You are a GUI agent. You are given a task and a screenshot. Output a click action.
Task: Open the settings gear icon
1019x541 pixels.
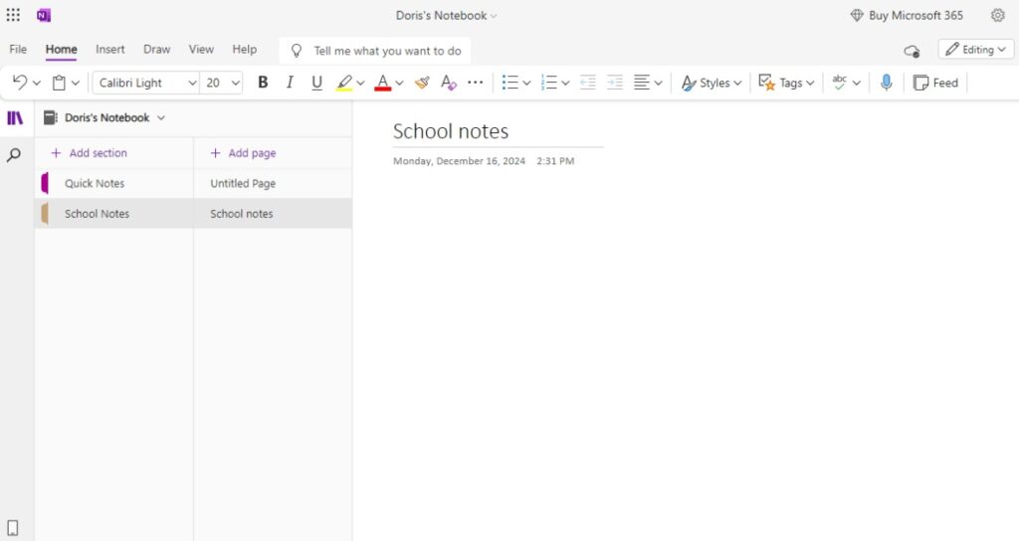tap(998, 15)
